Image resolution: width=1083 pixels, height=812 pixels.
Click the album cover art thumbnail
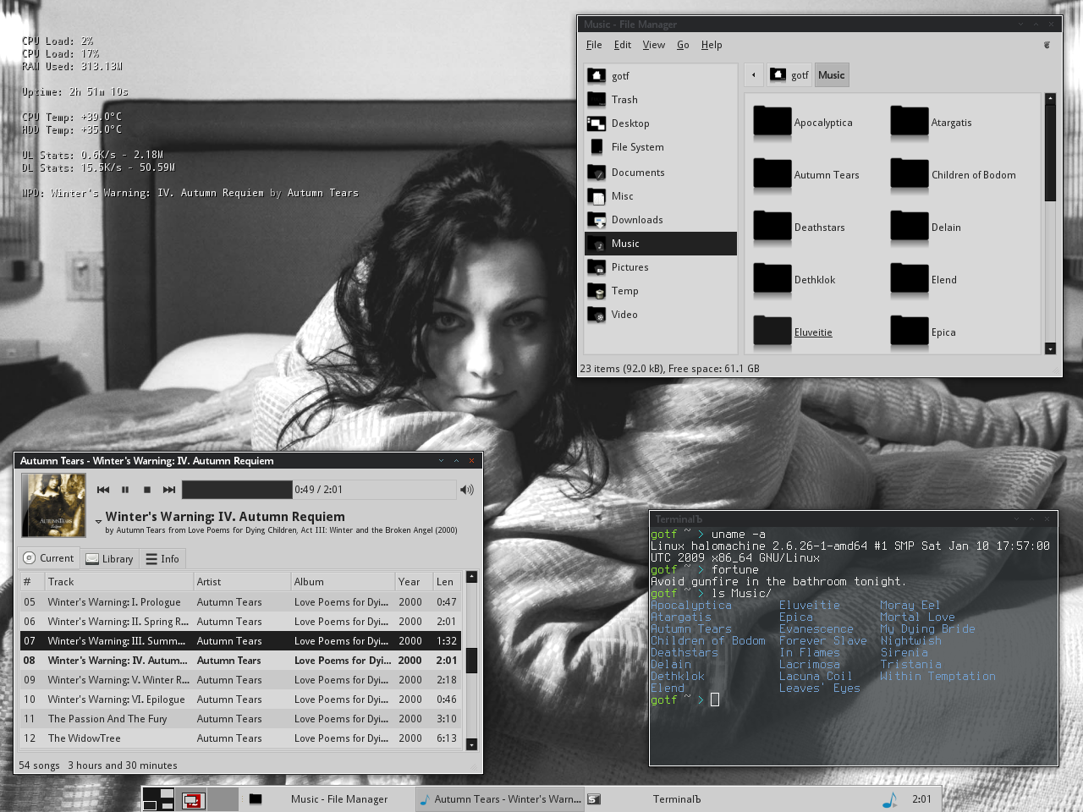53,505
